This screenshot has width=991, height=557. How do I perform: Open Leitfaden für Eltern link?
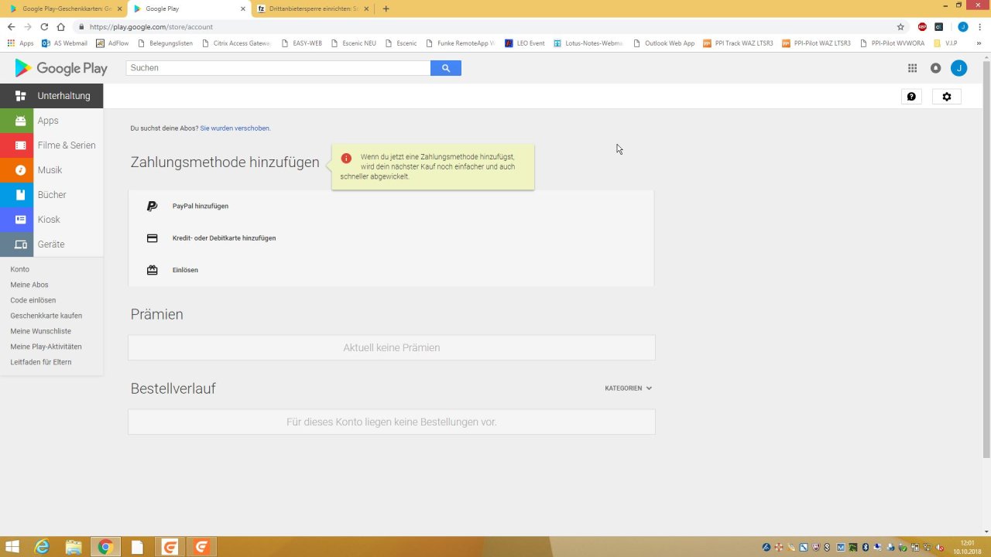click(41, 362)
